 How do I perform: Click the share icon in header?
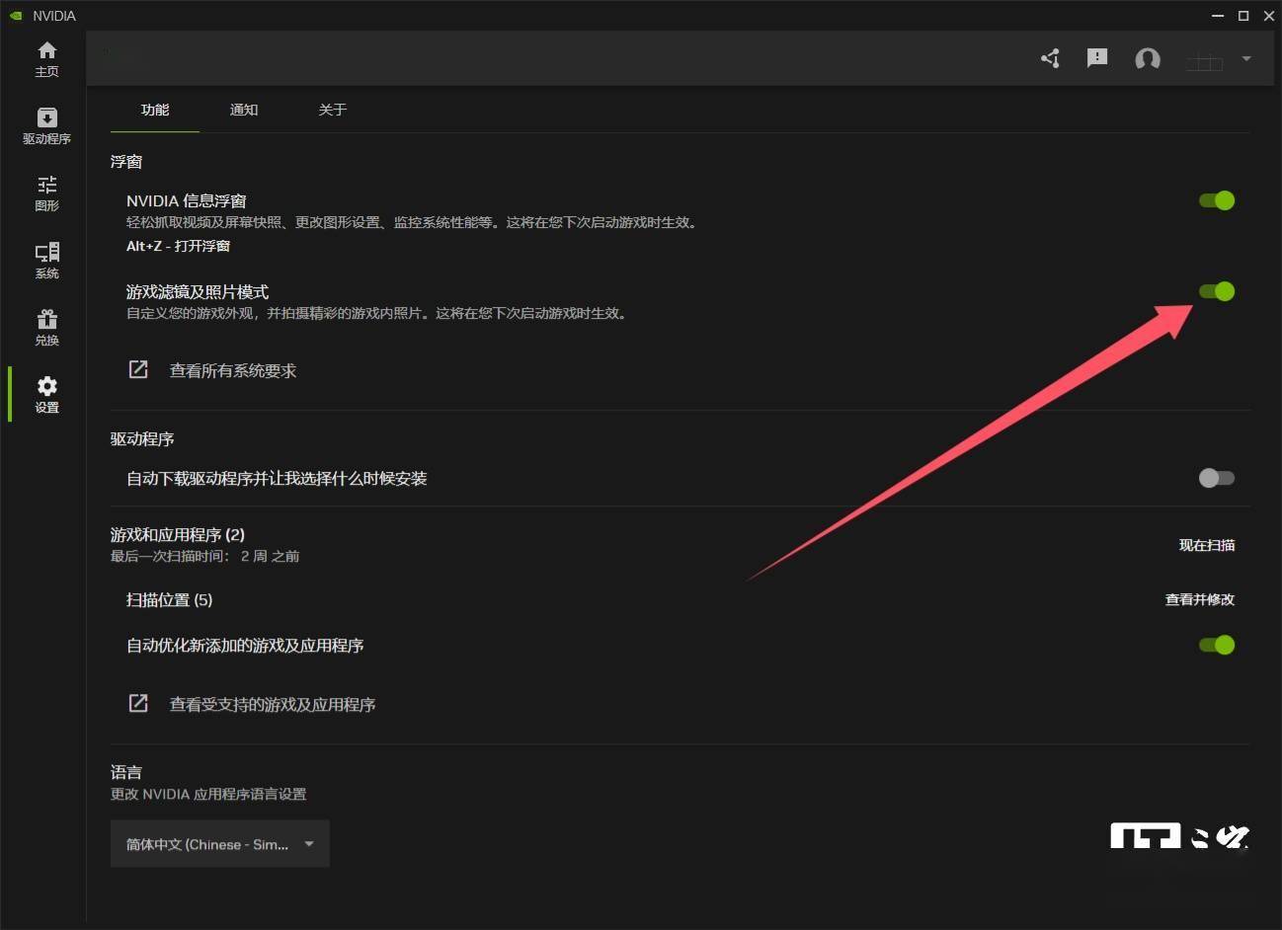point(1050,58)
